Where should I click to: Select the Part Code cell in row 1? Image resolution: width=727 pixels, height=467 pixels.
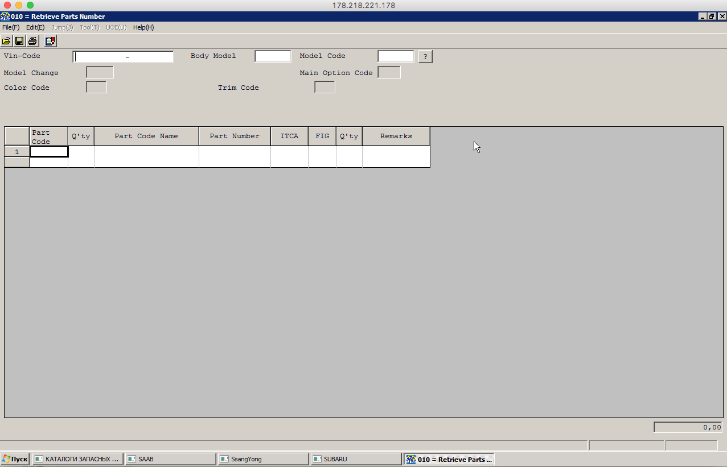point(49,152)
